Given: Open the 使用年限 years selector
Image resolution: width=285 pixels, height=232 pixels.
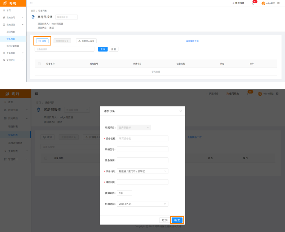Looking at the screenshot, I should point(125,193).
